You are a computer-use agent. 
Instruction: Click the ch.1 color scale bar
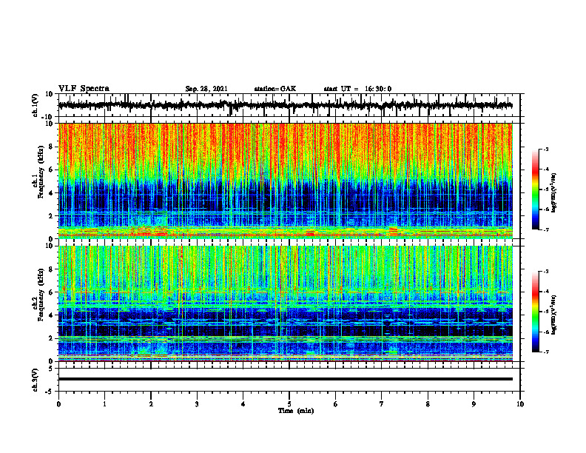(x=535, y=189)
